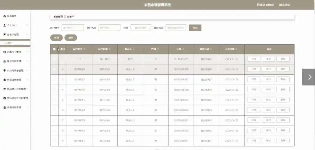The height and width of the screenshot is (150, 315).
Task: Open the 摊位名称 filter dropdown
Action: pos(176,28)
